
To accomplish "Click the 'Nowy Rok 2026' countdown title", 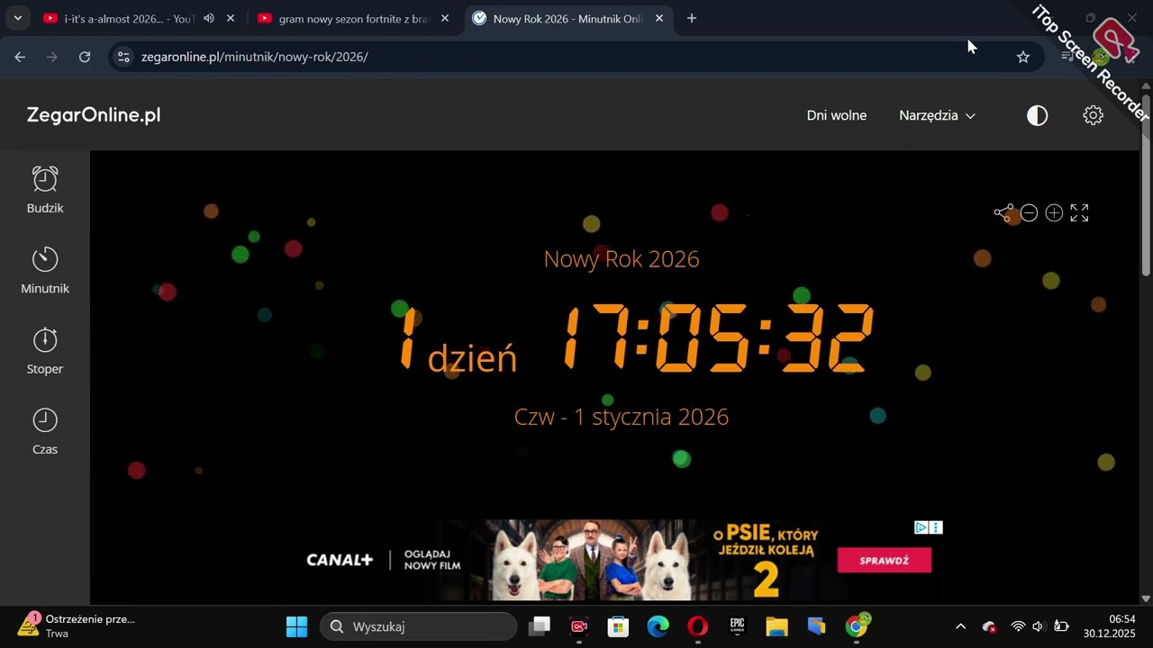I will pos(622,259).
